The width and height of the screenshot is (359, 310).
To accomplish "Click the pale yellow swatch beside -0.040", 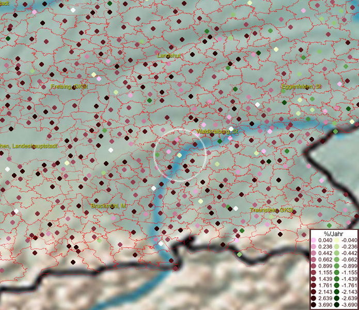I will pos(337,240).
